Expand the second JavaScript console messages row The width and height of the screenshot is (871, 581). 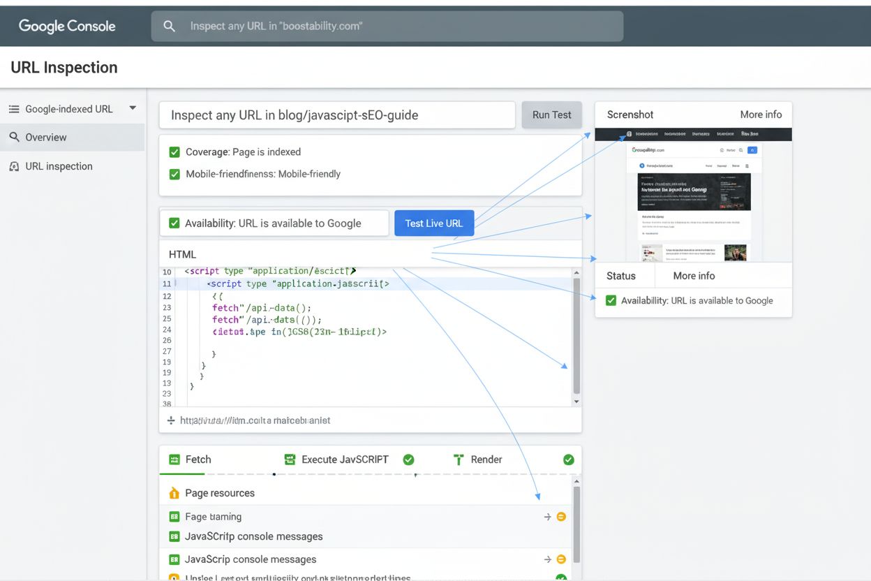pos(548,560)
